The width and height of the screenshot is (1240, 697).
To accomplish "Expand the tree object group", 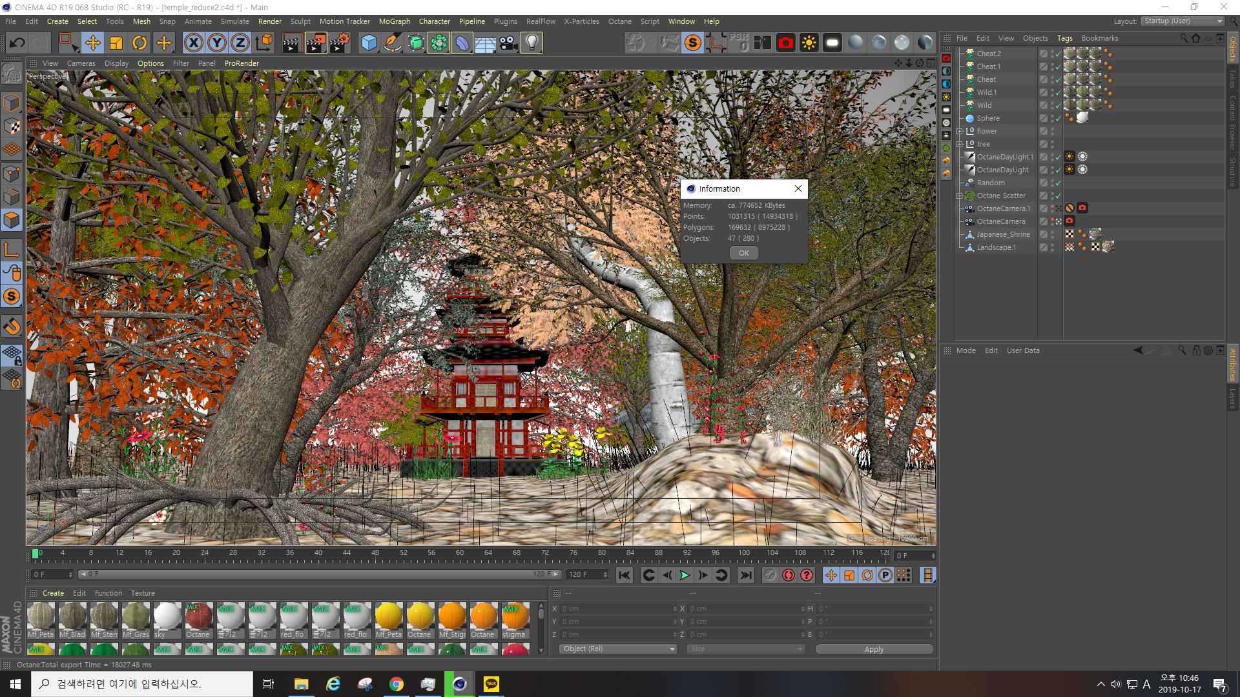I will pyautogui.click(x=960, y=144).
